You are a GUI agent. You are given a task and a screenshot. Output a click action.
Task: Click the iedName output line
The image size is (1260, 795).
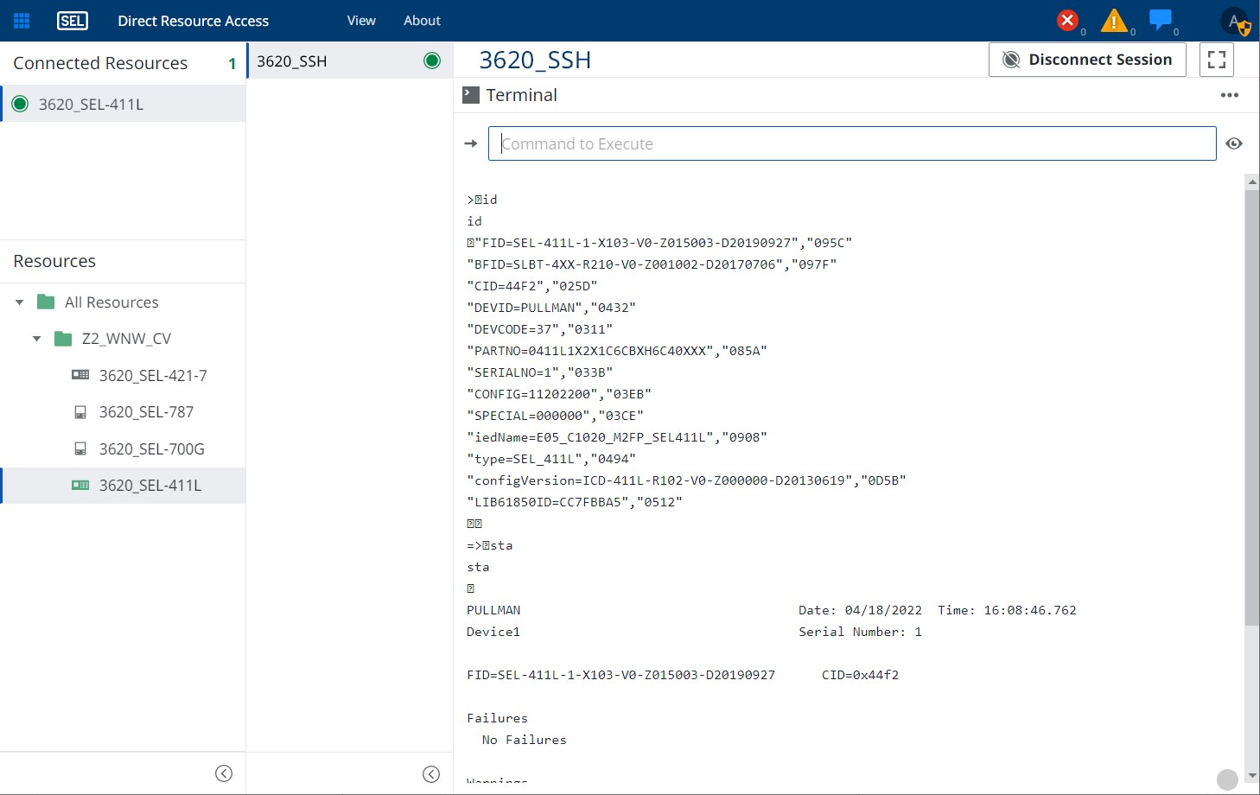click(617, 437)
